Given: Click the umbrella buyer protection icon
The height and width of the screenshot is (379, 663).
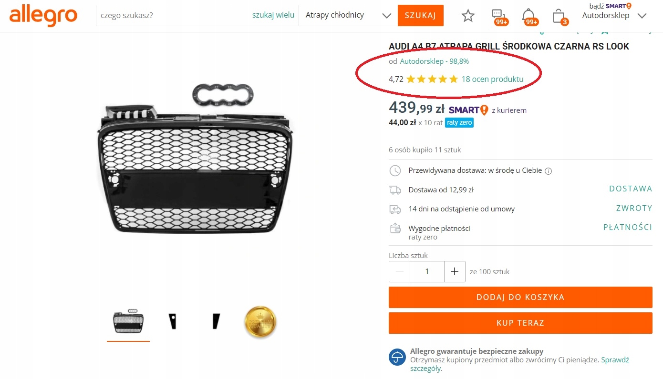Looking at the screenshot, I should [397, 357].
